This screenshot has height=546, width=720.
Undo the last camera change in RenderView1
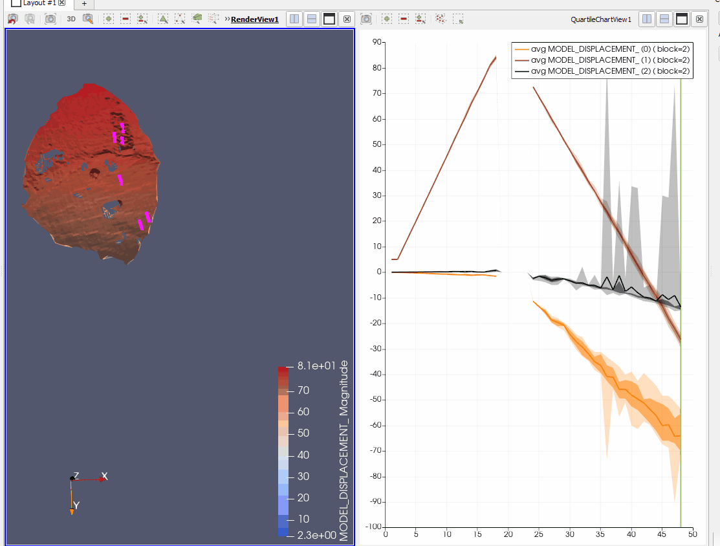click(x=13, y=19)
